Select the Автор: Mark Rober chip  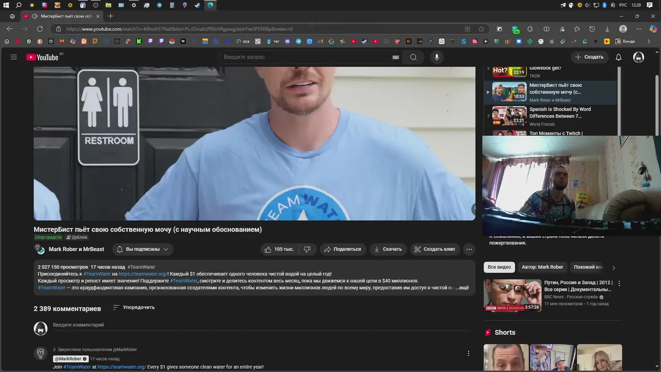point(542,267)
